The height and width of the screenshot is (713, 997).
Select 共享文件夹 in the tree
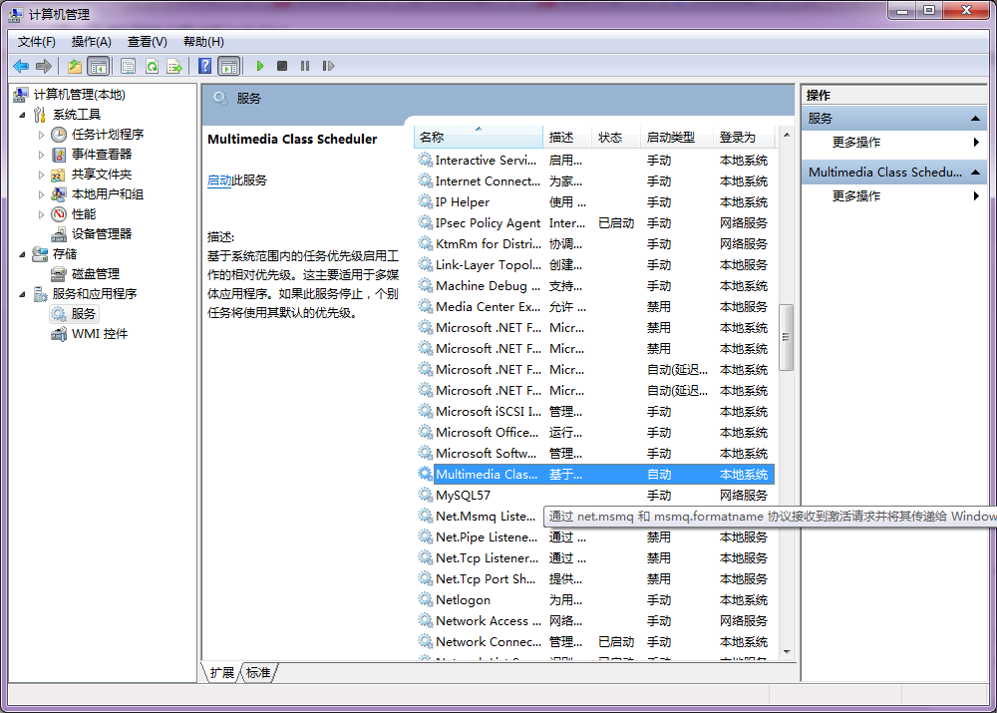tap(102, 174)
